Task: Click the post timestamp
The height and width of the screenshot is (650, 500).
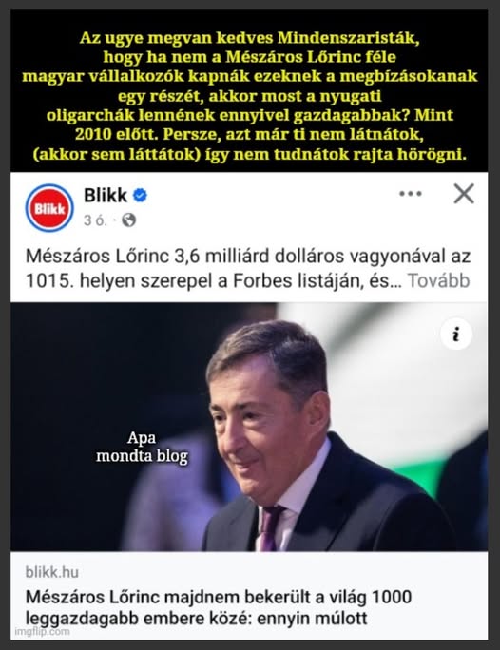Action: click(x=95, y=220)
